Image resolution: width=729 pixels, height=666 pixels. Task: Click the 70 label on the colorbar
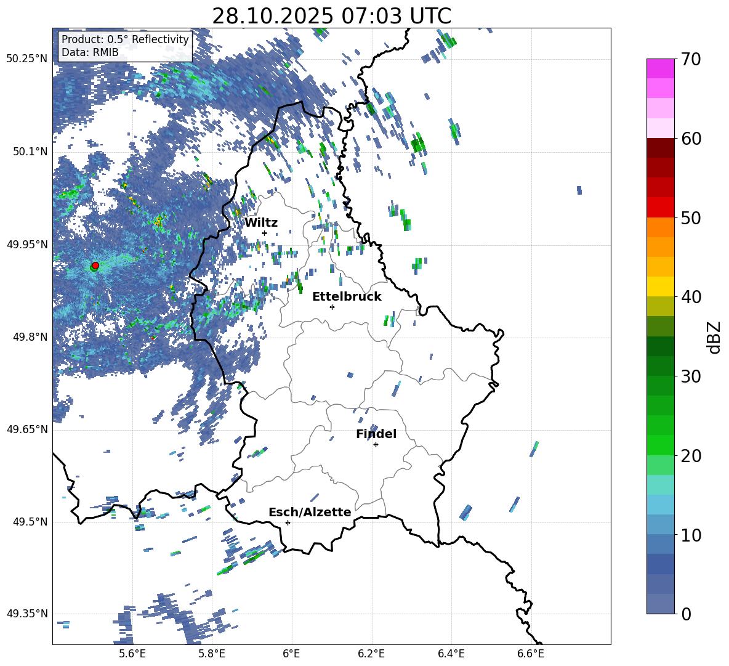(x=690, y=60)
